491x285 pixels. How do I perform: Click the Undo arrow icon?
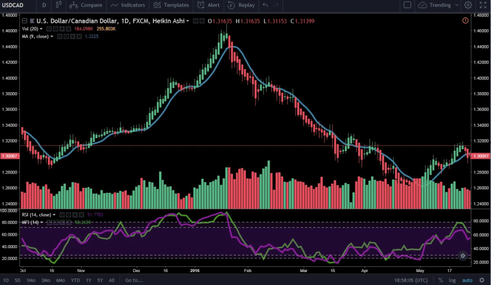point(264,5)
